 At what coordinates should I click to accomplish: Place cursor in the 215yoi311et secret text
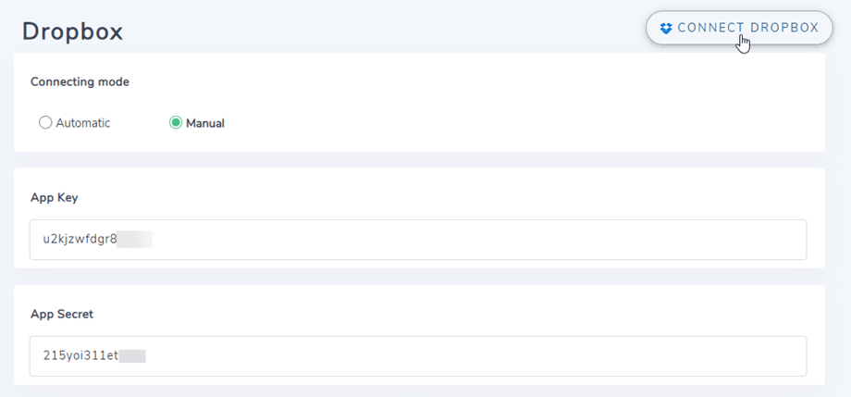[x=80, y=355]
